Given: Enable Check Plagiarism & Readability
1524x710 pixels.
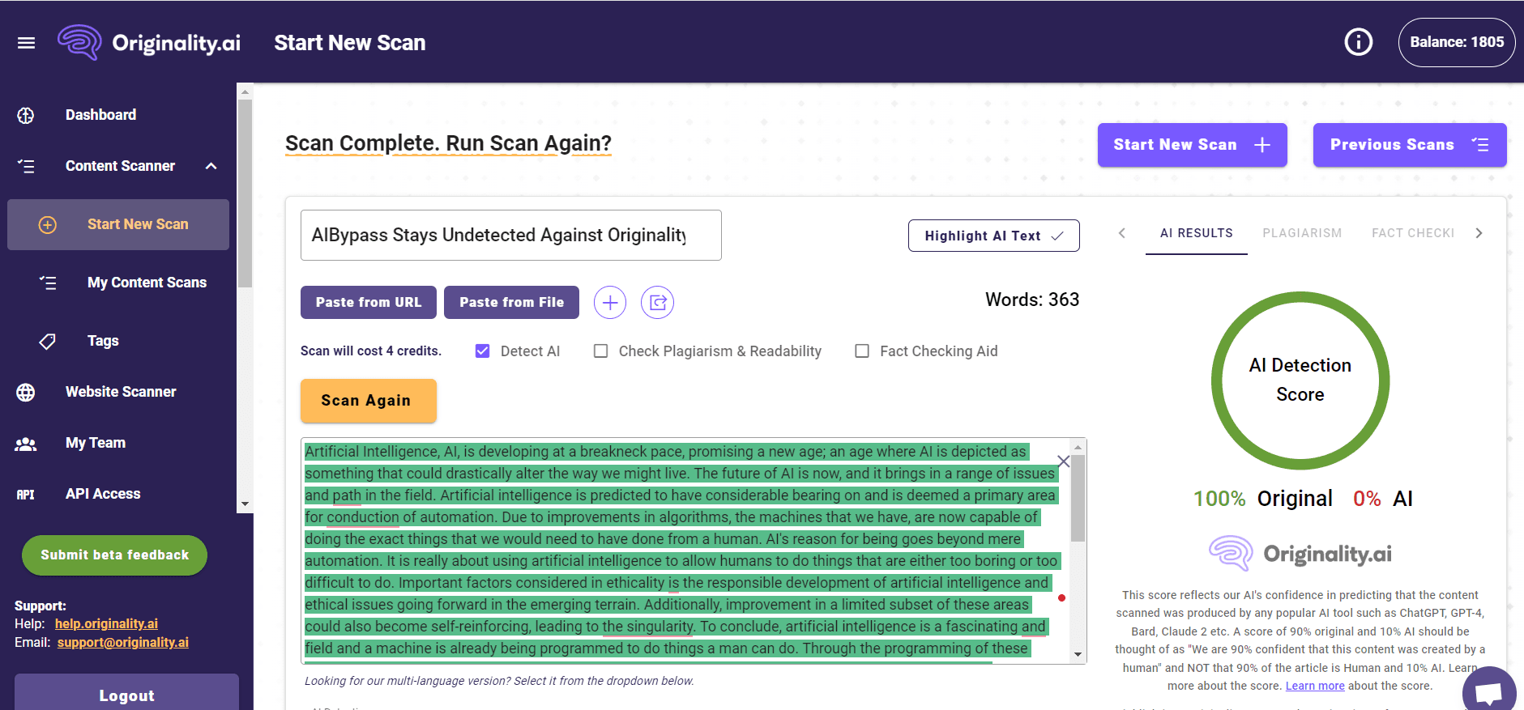Looking at the screenshot, I should [600, 351].
